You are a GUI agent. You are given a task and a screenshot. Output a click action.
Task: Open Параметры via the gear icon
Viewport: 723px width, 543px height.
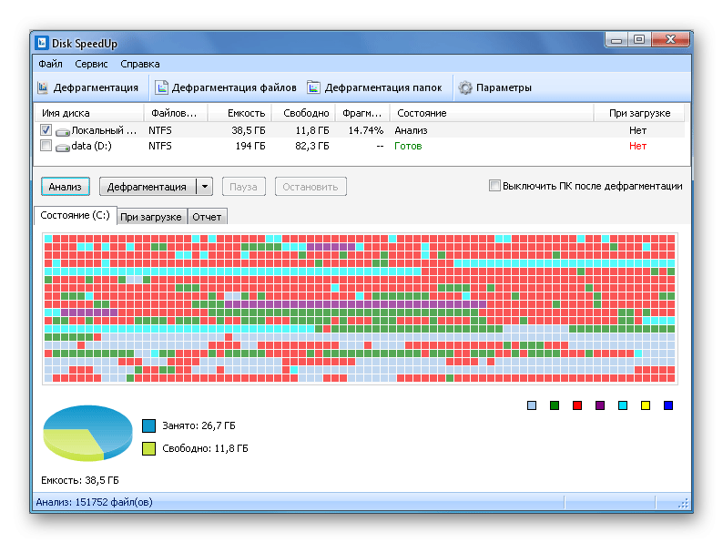pyautogui.click(x=465, y=87)
